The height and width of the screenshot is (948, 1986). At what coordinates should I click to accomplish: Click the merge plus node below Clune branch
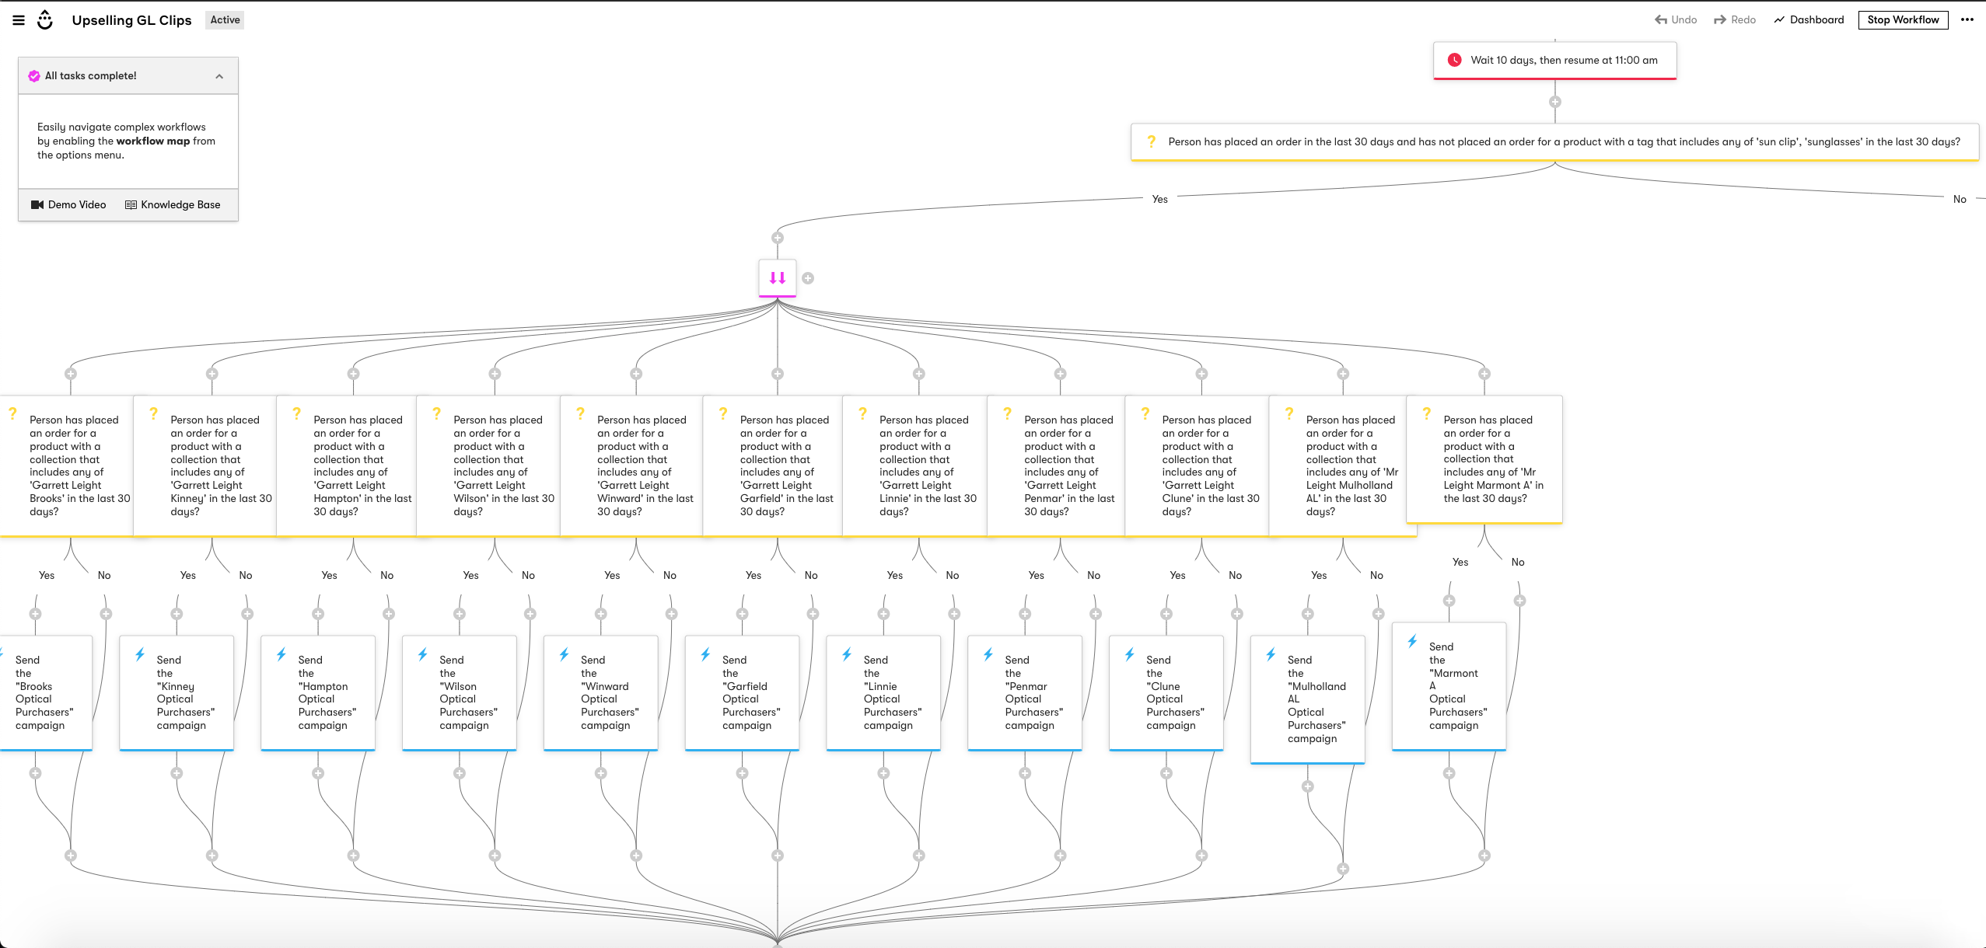(1201, 856)
